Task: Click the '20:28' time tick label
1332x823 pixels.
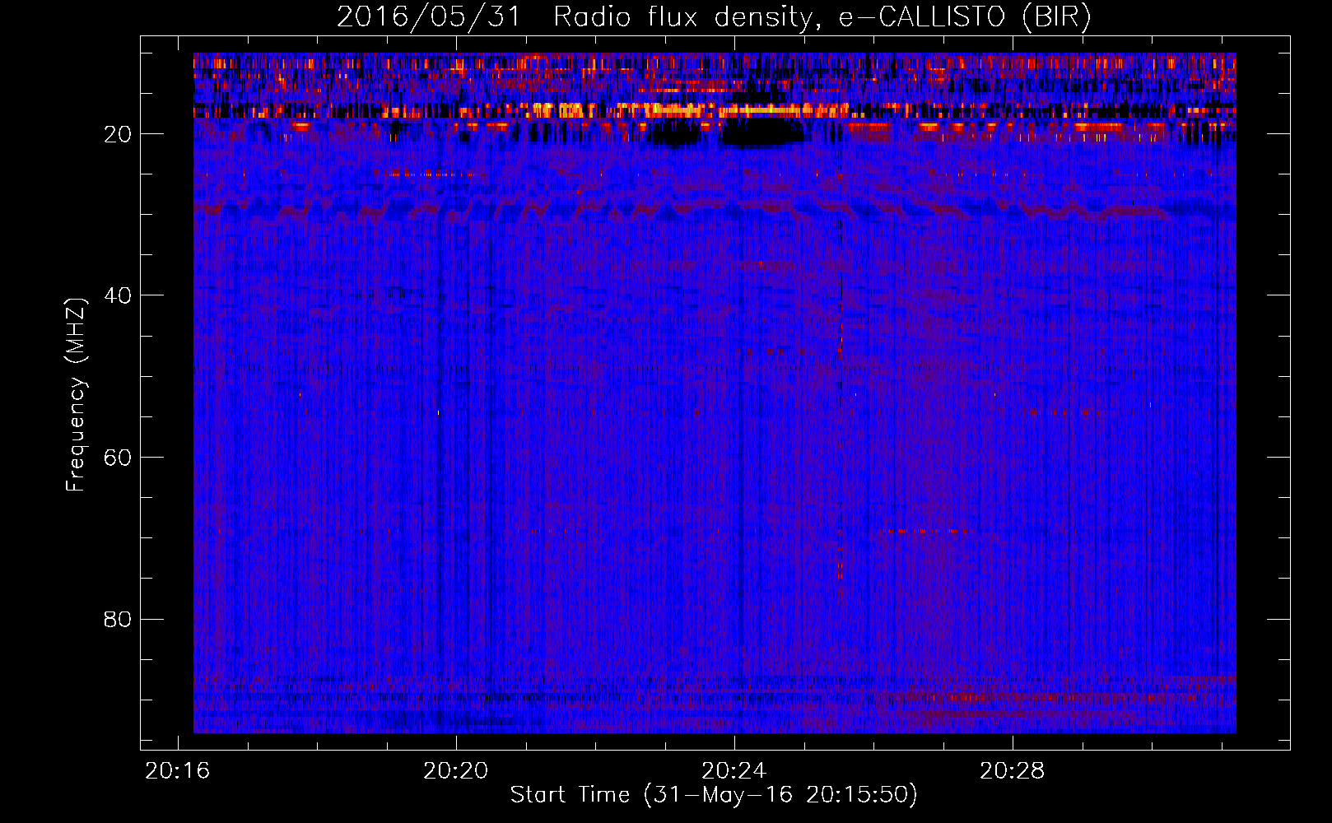Action: (x=1013, y=771)
